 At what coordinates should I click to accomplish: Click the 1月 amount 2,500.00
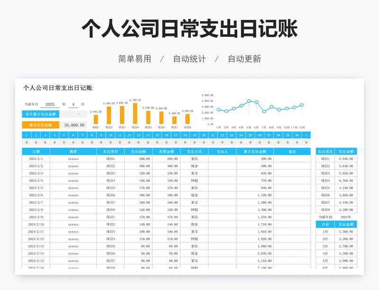346,231
